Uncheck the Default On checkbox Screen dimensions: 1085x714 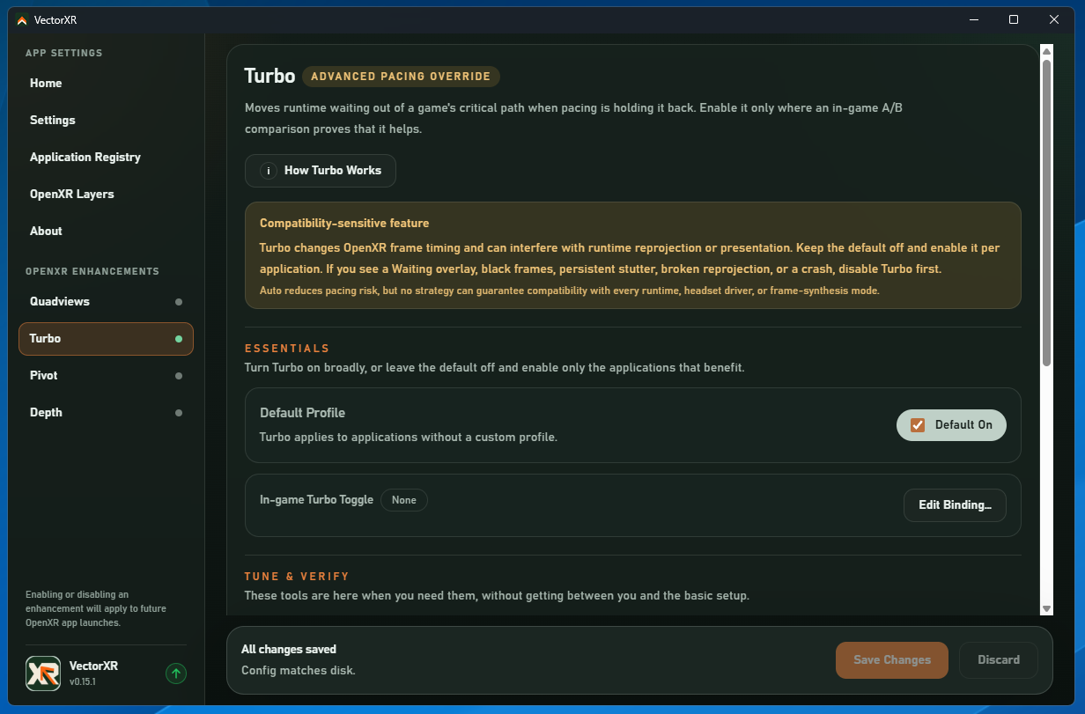click(918, 425)
